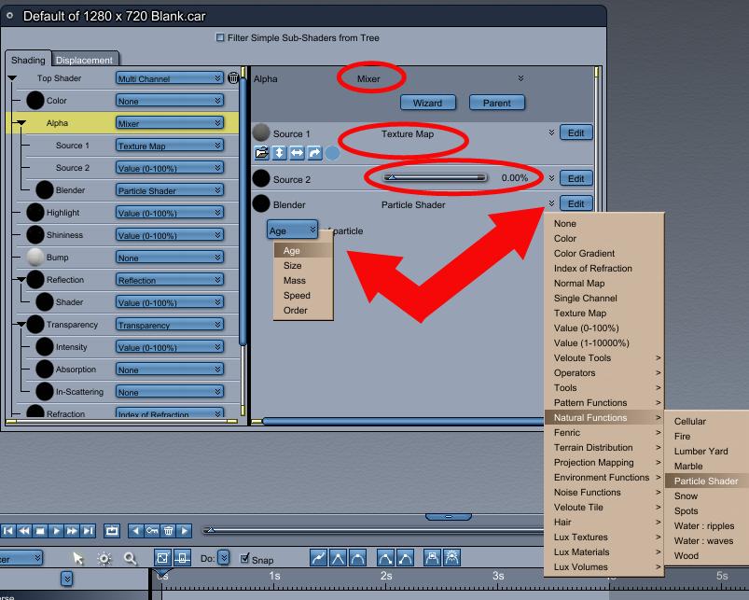Screen dimensions: 749x600
Task: Collapse the Reflection tree node
Action: pyautogui.click(x=21, y=279)
